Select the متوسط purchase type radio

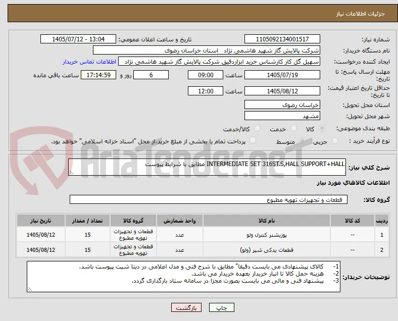click(302, 141)
